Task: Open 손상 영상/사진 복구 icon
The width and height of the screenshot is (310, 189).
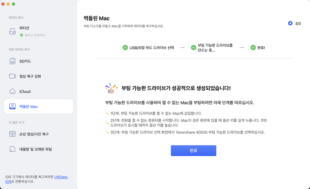Action: tap(12, 134)
